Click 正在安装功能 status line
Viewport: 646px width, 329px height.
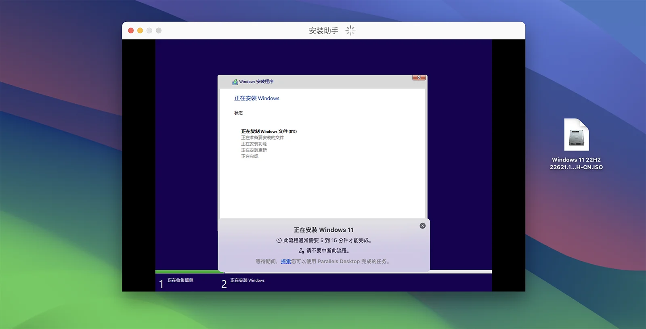pyautogui.click(x=254, y=144)
